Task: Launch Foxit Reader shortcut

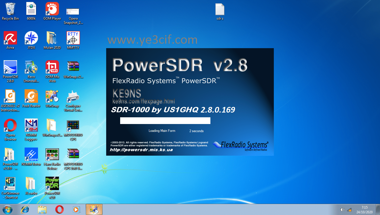Action: (x=31, y=99)
